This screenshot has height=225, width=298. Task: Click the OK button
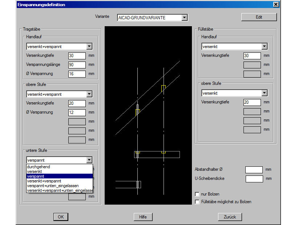click(61, 217)
